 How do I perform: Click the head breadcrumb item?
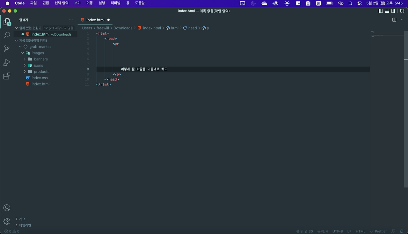point(192,28)
